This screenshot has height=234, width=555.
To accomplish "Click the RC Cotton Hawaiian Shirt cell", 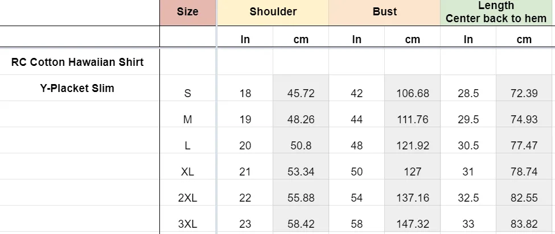I will [x=77, y=62].
